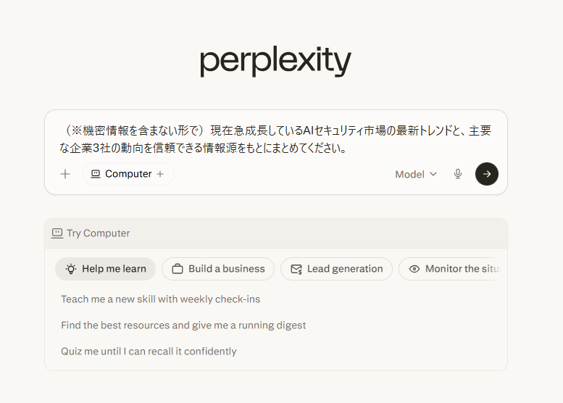The width and height of the screenshot is (563, 403).
Task: Open the Model dropdown selector
Action: 416,174
